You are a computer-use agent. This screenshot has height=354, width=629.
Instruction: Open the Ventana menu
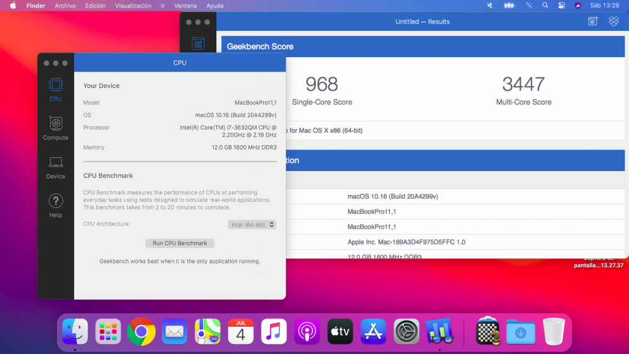pyautogui.click(x=186, y=6)
